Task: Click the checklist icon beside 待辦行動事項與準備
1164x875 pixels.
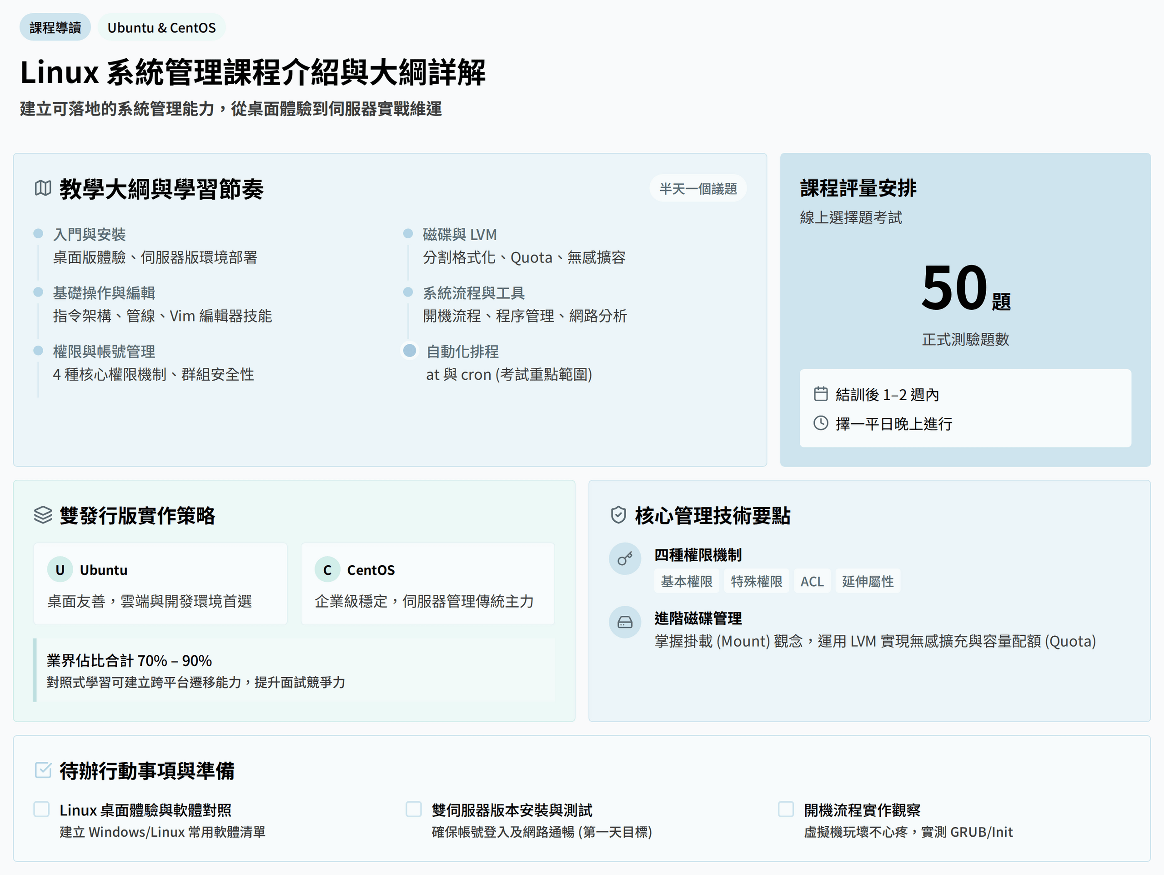Action: coord(43,769)
